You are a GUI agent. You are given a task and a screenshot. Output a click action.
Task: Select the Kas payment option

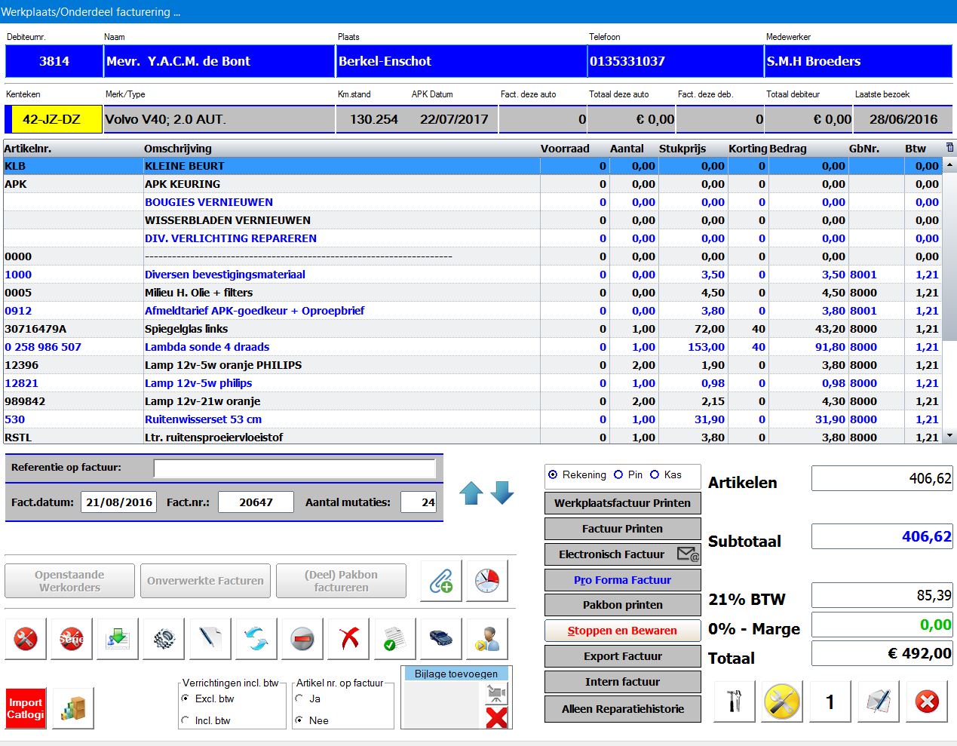[x=655, y=474]
